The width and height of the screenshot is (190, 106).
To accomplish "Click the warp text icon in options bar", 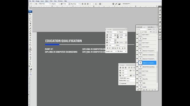I will coord(96,4).
